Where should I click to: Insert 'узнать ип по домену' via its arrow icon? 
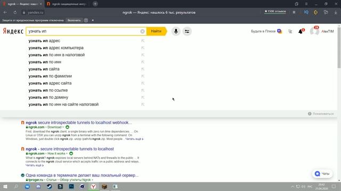pyautogui.click(x=143, y=98)
